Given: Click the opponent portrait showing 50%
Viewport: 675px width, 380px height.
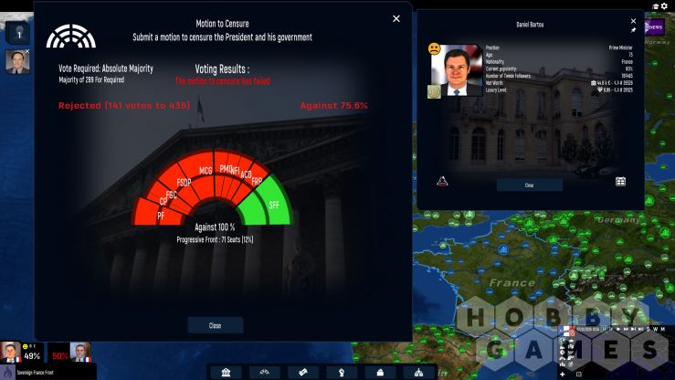Looking at the screenshot, I should [80, 353].
